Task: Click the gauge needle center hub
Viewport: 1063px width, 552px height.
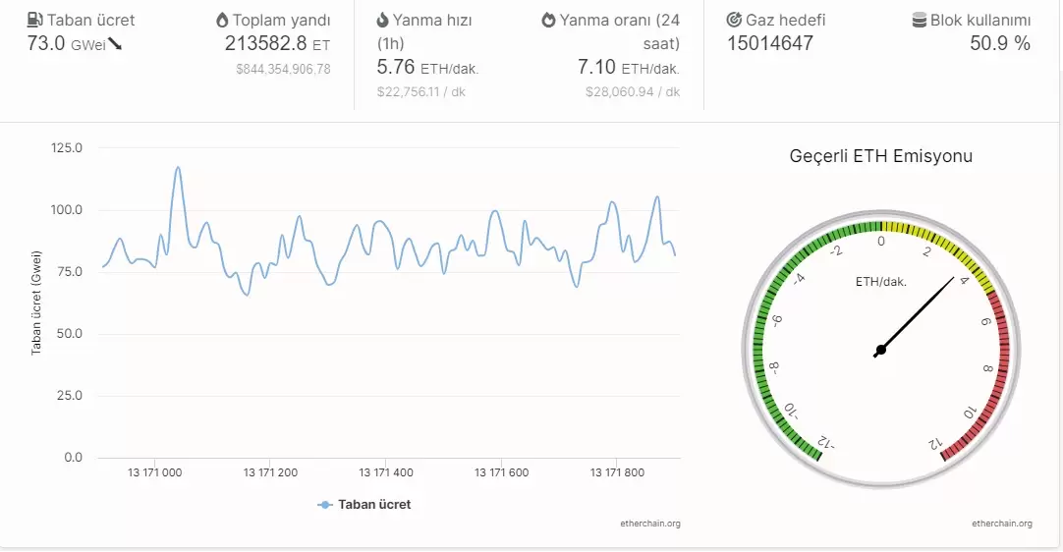Action: tap(880, 350)
